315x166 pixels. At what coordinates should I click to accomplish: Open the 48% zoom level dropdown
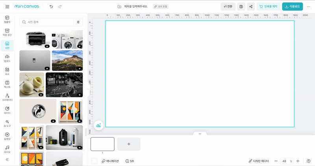pyautogui.click(x=286, y=161)
